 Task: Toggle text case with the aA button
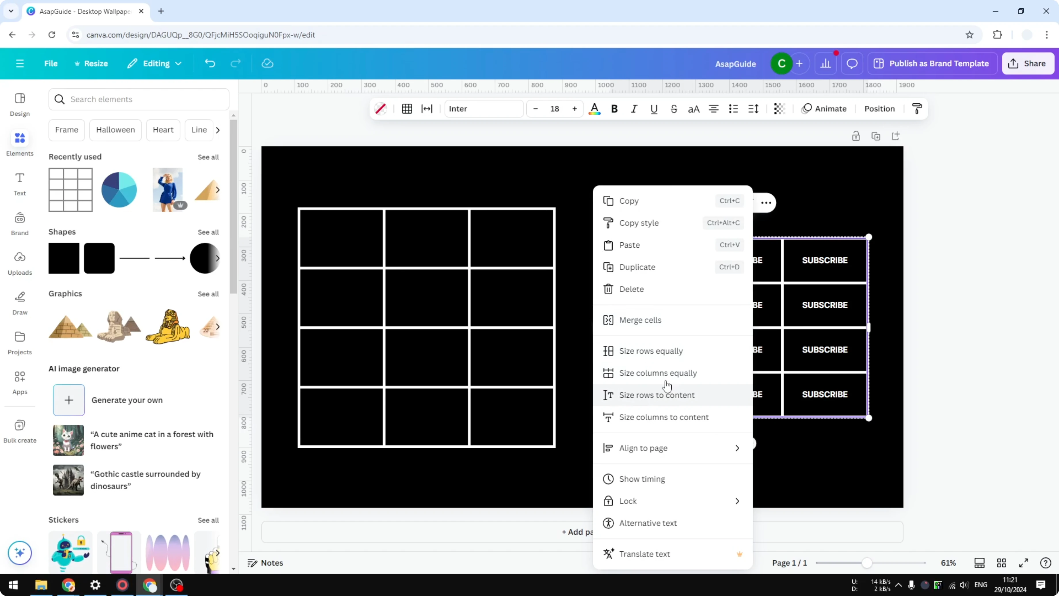pos(694,109)
